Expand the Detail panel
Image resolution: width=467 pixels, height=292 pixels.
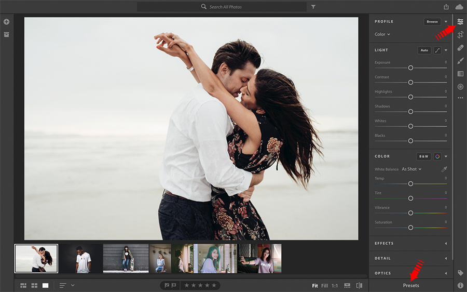pyautogui.click(x=410, y=258)
